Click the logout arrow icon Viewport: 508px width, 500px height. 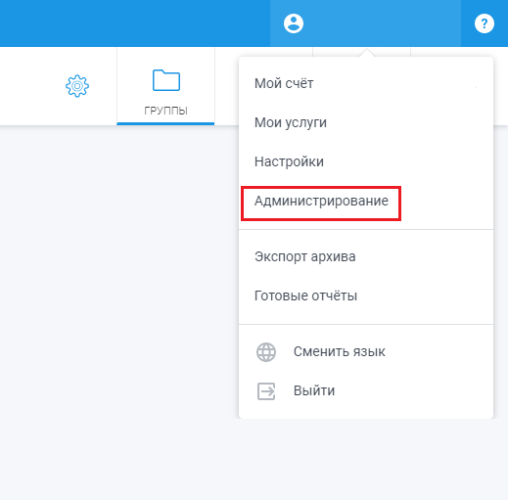point(266,391)
